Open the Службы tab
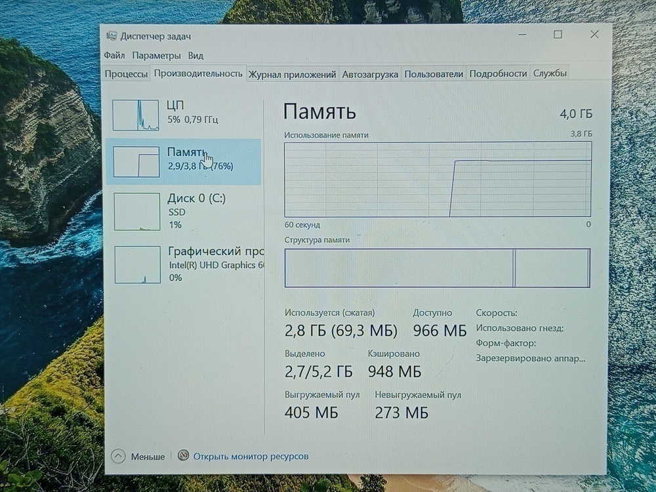 [x=550, y=74]
